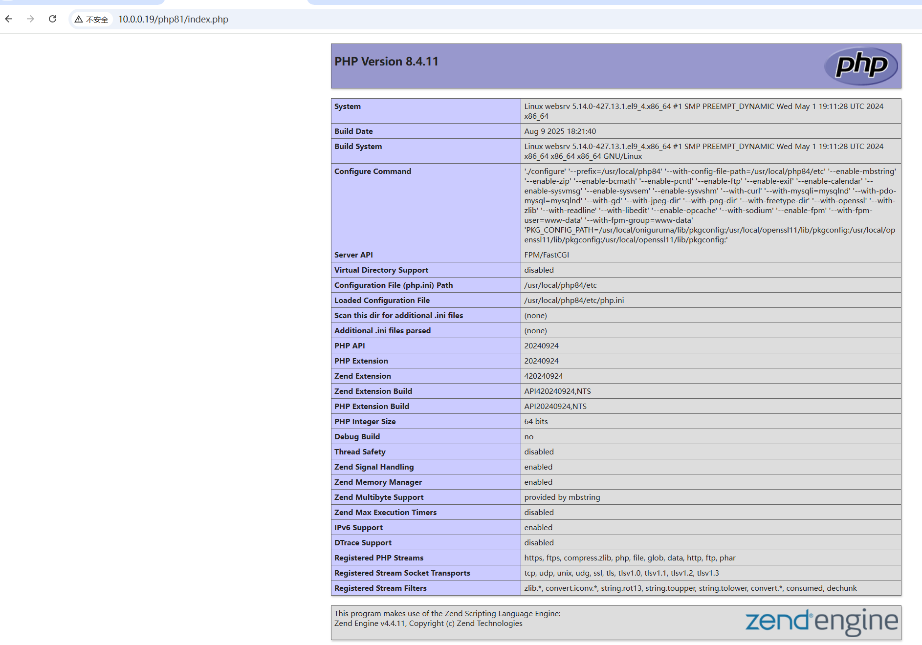Click the 'Build System' row label
Screen dimensions: 922x645
tap(358, 147)
